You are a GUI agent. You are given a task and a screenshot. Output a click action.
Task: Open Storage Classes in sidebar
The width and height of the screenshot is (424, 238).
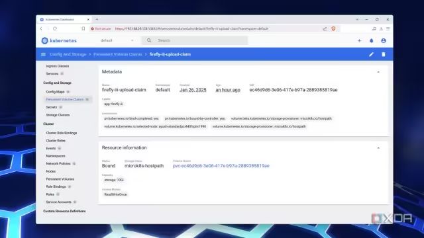(58, 115)
